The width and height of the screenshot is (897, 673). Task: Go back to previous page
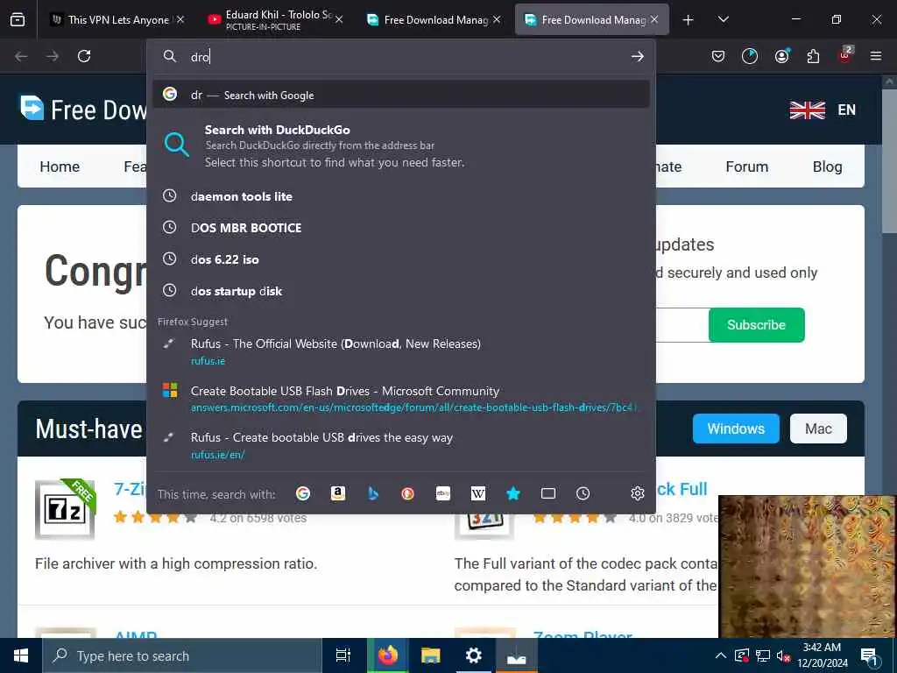click(21, 56)
